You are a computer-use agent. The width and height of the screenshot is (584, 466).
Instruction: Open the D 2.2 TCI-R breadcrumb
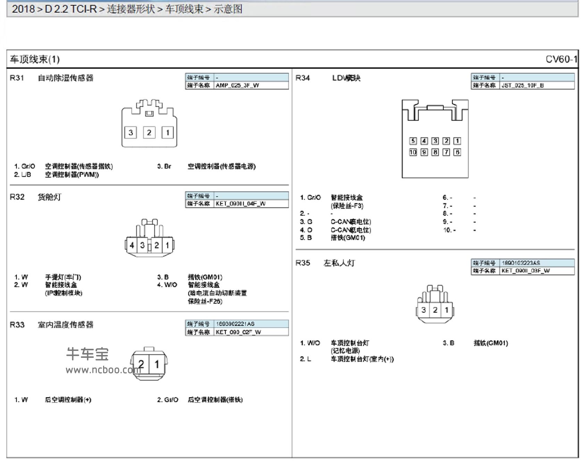pos(70,9)
